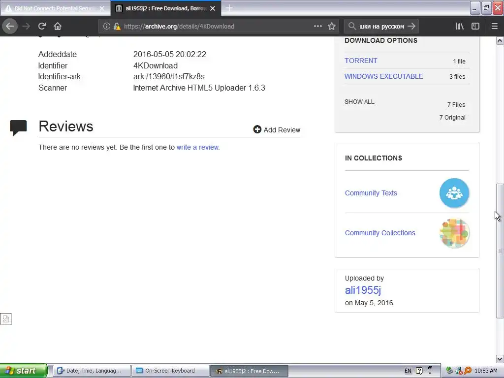Click identifier value 4KDownload
This screenshot has width=504, height=378.
(155, 65)
